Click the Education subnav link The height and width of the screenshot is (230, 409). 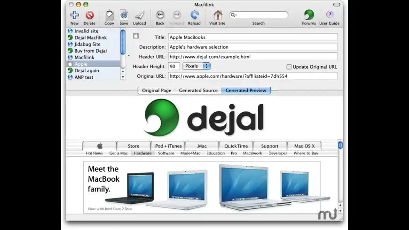(215, 153)
